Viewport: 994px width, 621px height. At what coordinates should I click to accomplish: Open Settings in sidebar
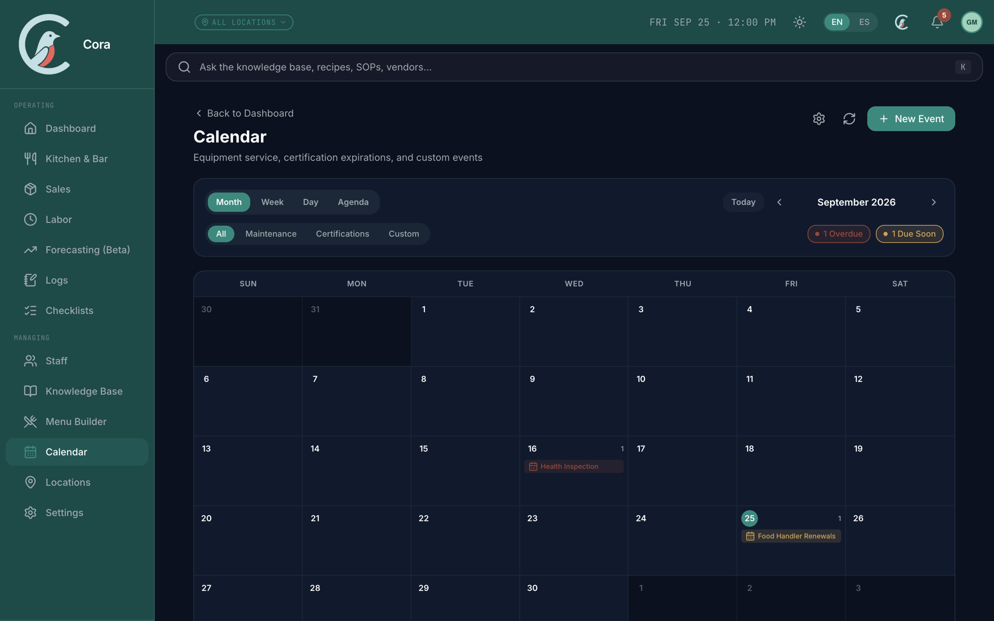(x=77, y=513)
